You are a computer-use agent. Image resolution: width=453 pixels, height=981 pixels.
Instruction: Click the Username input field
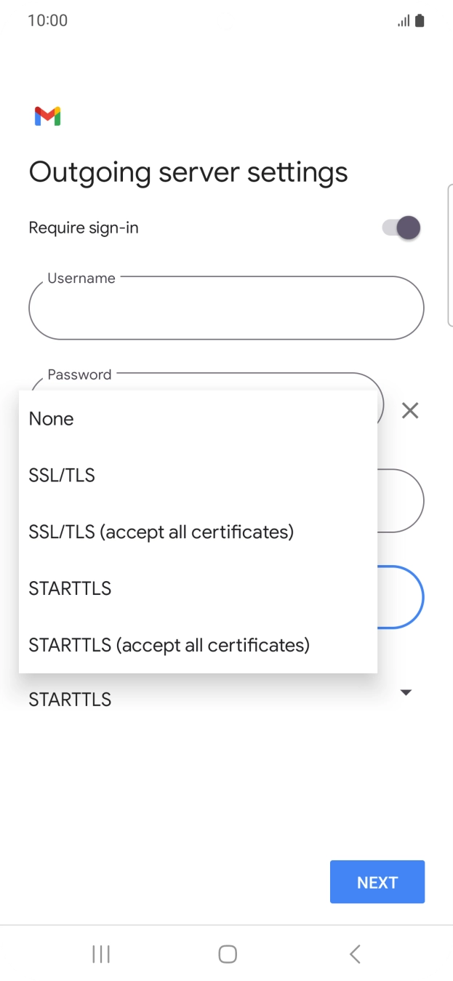(226, 308)
